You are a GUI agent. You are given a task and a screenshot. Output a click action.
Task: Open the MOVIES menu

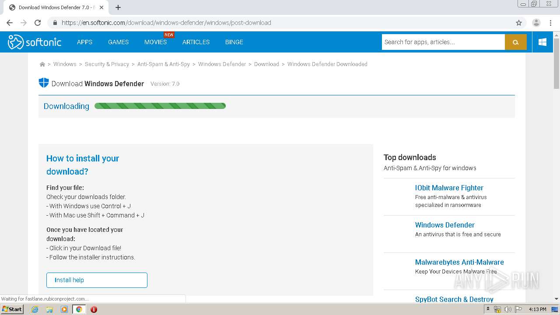(155, 42)
